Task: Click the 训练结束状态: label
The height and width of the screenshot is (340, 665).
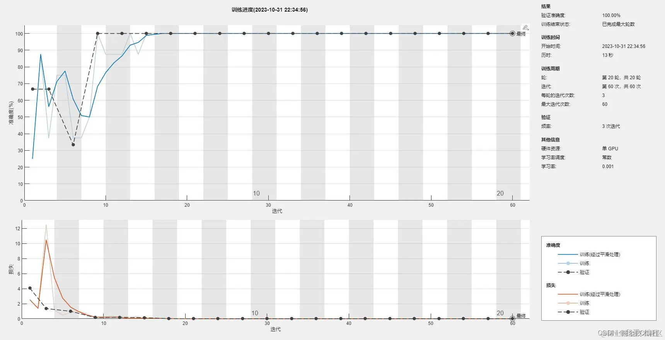Action: (x=556, y=24)
